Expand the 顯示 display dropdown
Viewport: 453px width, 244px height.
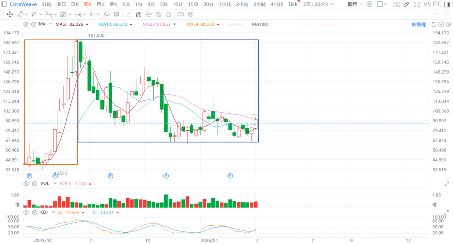(x=355, y=4)
